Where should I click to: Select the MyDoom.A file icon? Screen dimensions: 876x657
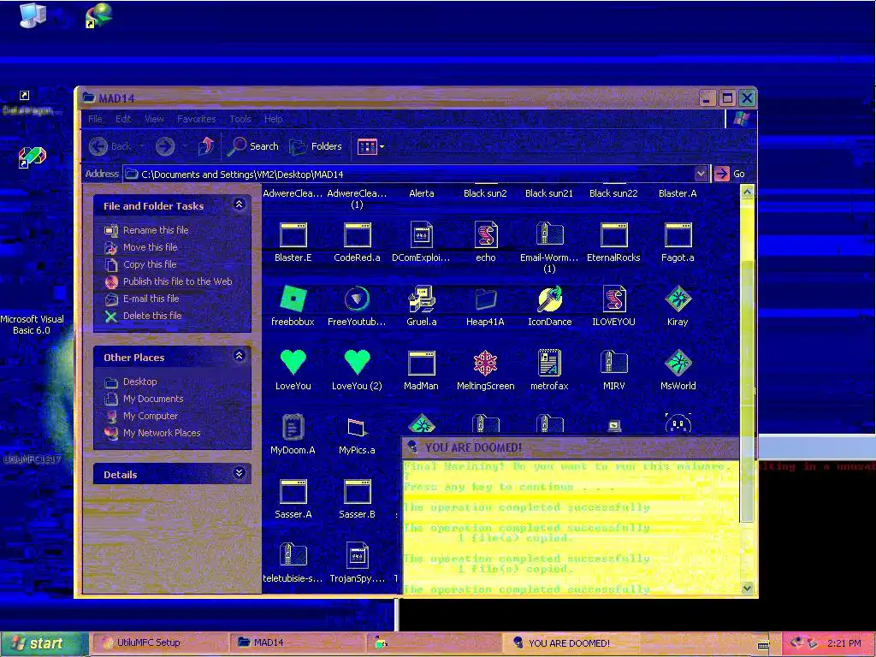click(x=293, y=428)
